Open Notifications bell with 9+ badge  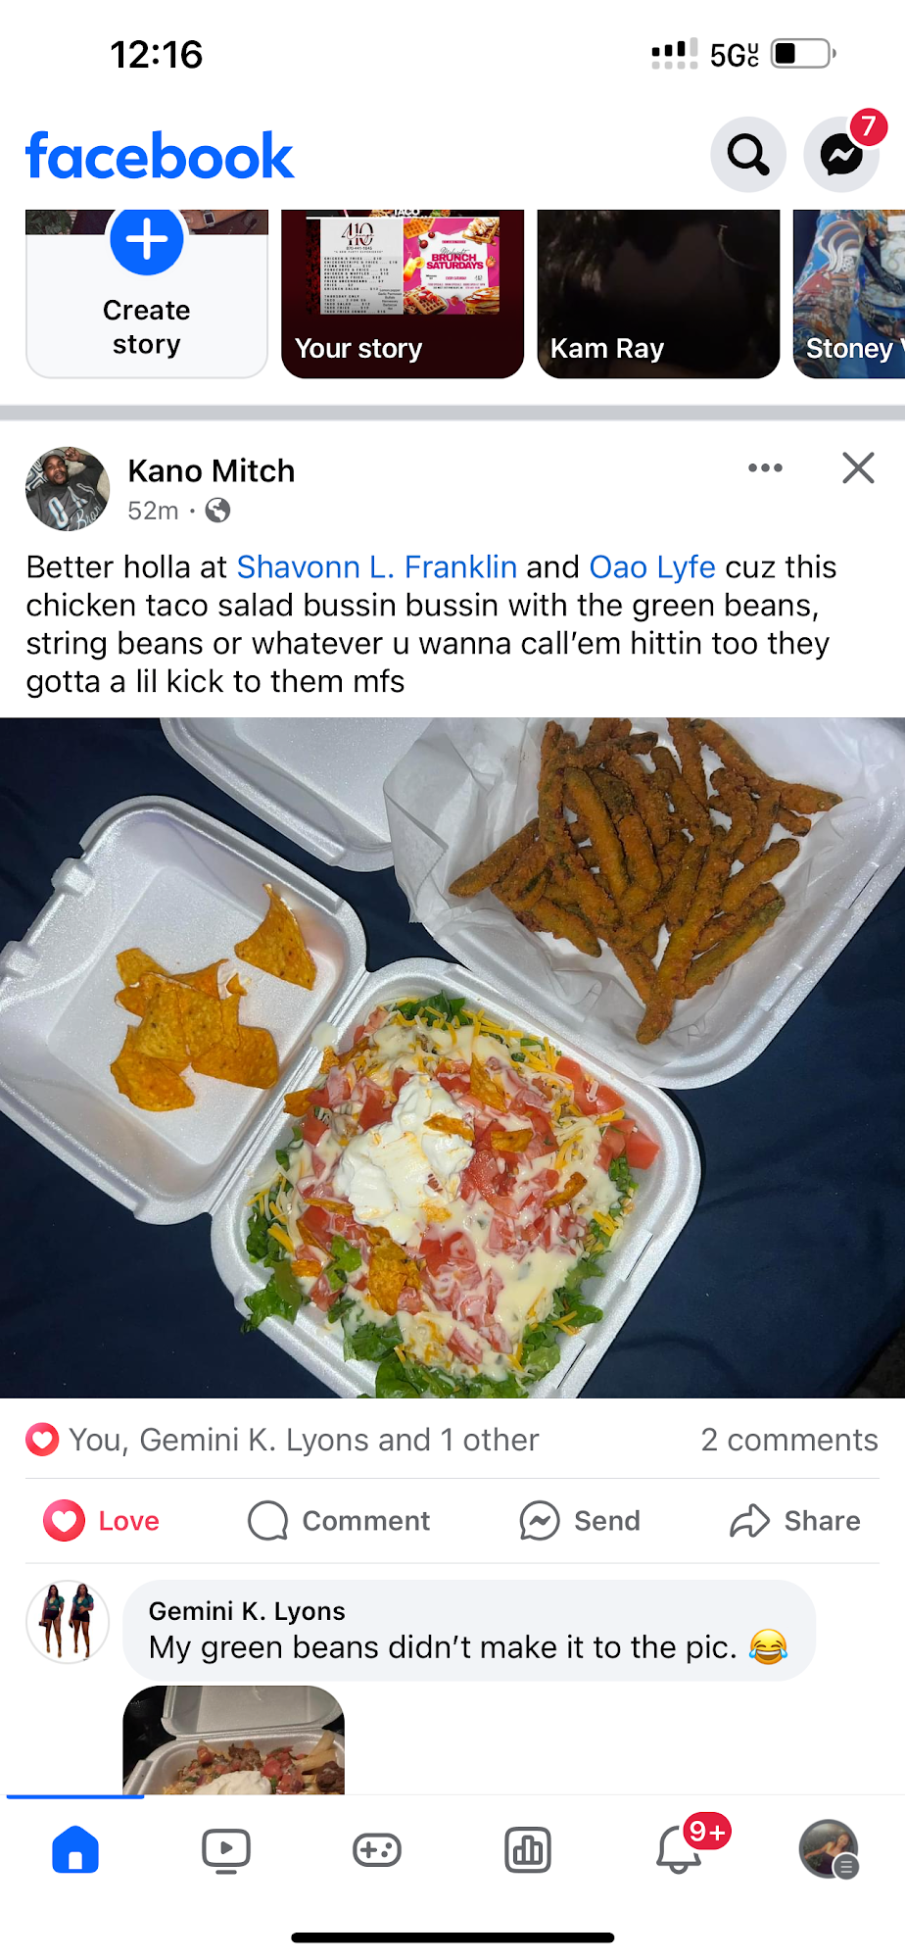click(680, 1849)
